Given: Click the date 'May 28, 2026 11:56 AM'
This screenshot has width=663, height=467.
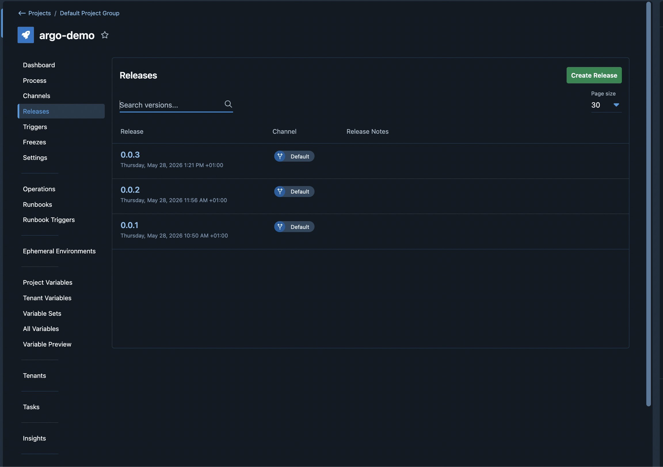Looking at the screenshot, I should pos(177,200).
